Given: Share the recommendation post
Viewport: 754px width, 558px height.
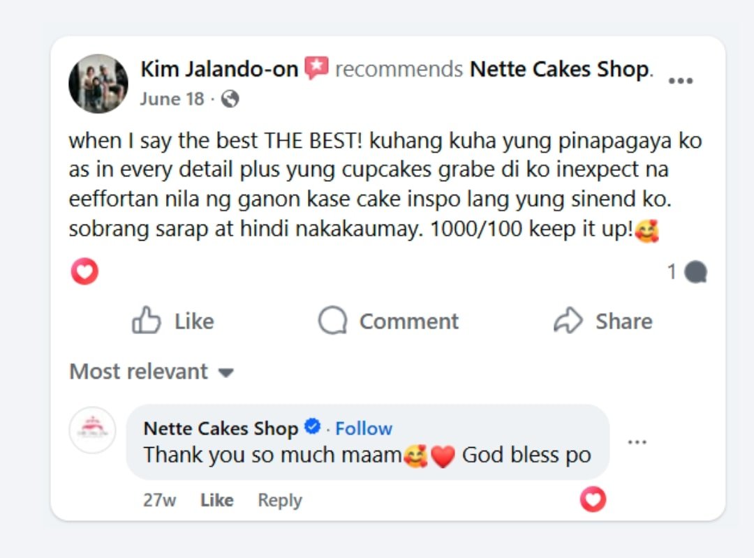Looking at the screenshot, I should point(603,321).
